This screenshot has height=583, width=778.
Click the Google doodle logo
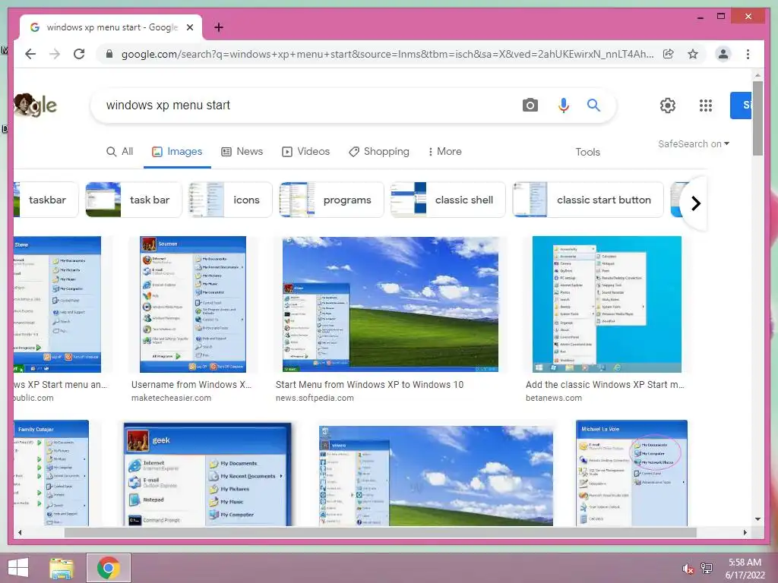(x=36, y=105)
